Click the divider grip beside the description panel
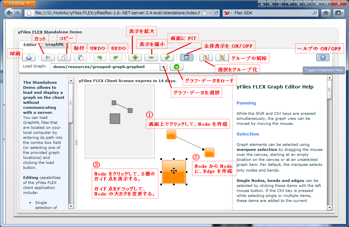 click(76, 142)
